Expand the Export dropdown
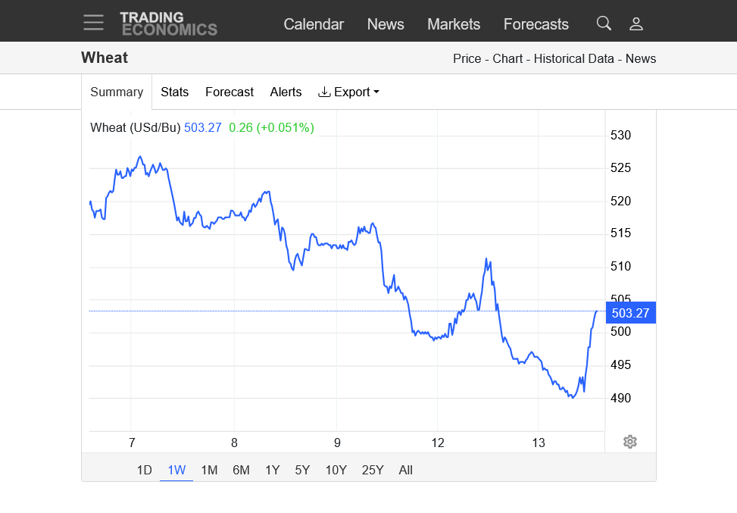The image size is (737, 513). coord(348,92)
